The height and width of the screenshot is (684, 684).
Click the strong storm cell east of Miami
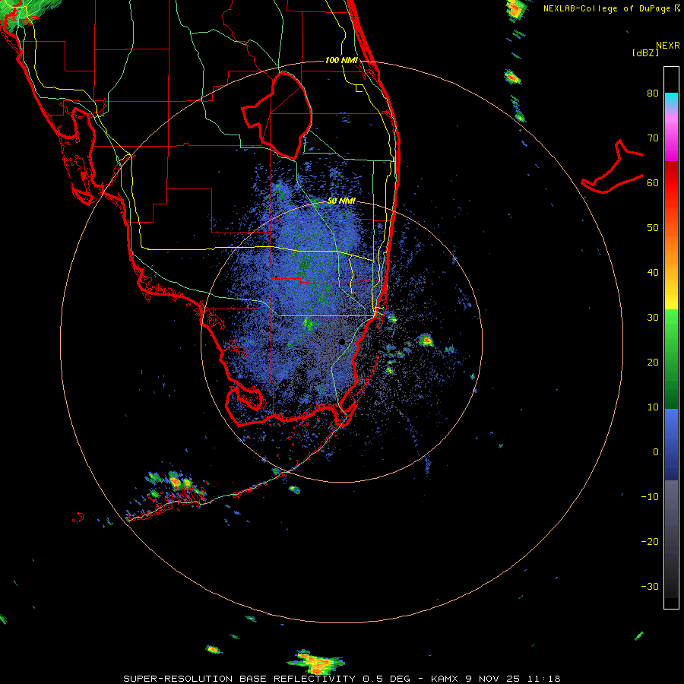[x=426, y=340]
